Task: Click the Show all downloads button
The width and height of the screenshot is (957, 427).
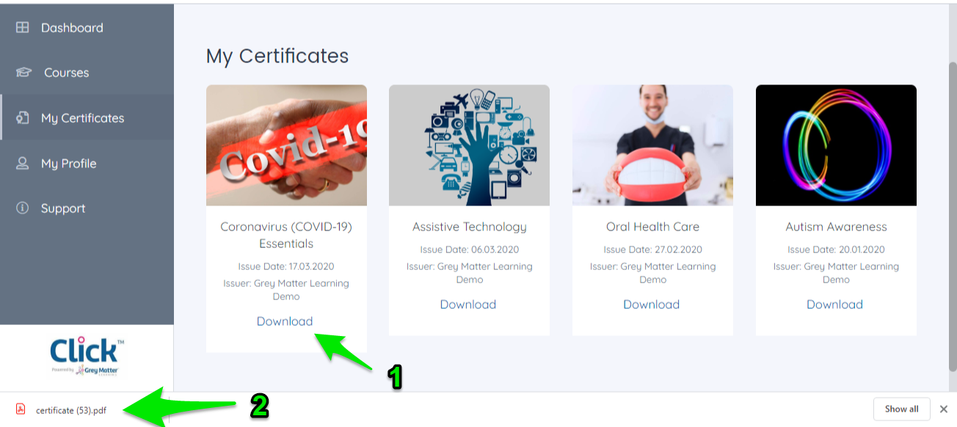Action: click(902, 409)
